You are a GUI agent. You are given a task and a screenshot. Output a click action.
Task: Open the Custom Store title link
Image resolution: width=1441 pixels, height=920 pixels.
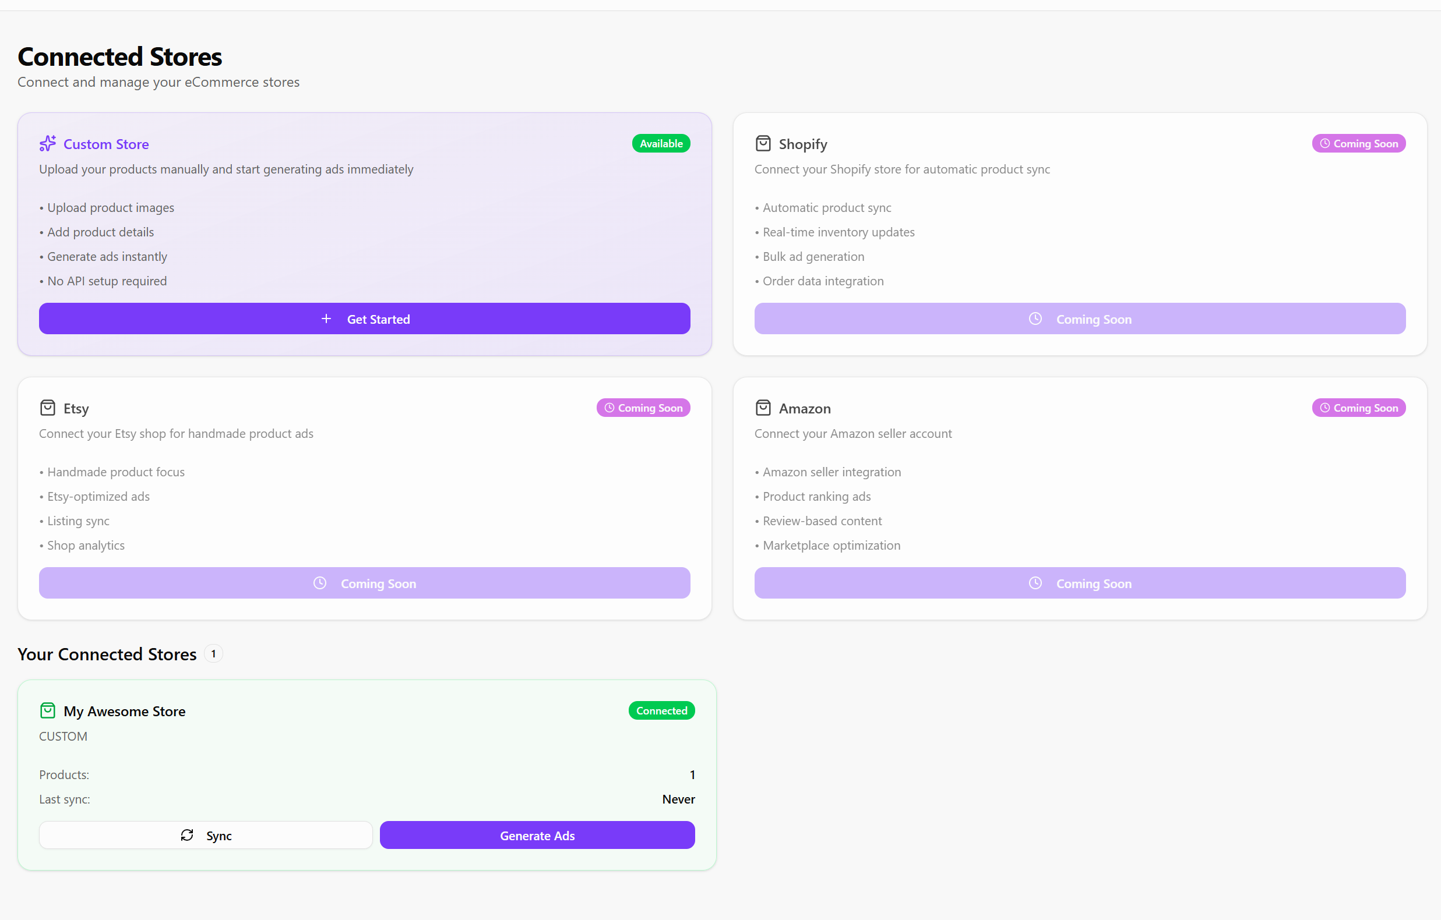tap(106, 144)
